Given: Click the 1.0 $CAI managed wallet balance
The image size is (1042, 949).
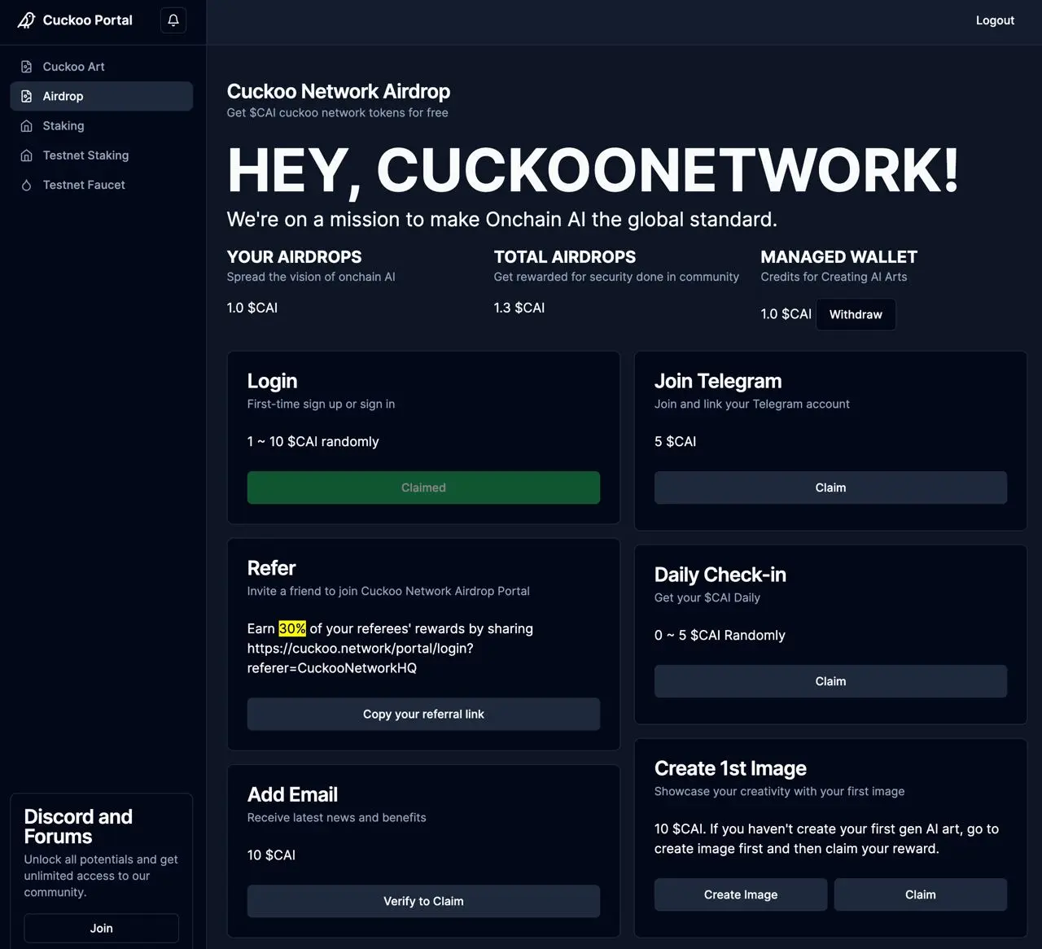Looking at the screenshot, I should 786,314.
